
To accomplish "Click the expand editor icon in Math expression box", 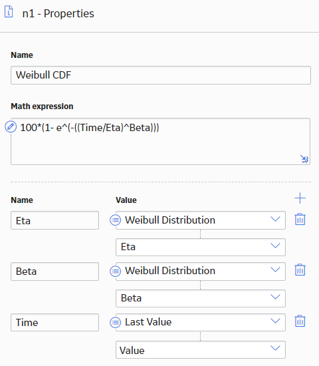I will (x=304, y=159).
